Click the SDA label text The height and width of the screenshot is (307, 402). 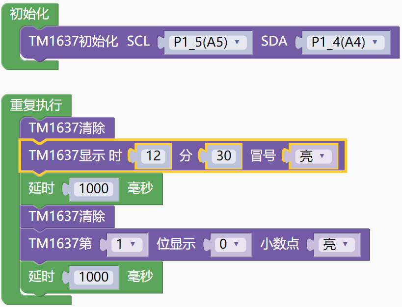click(274, 41)
